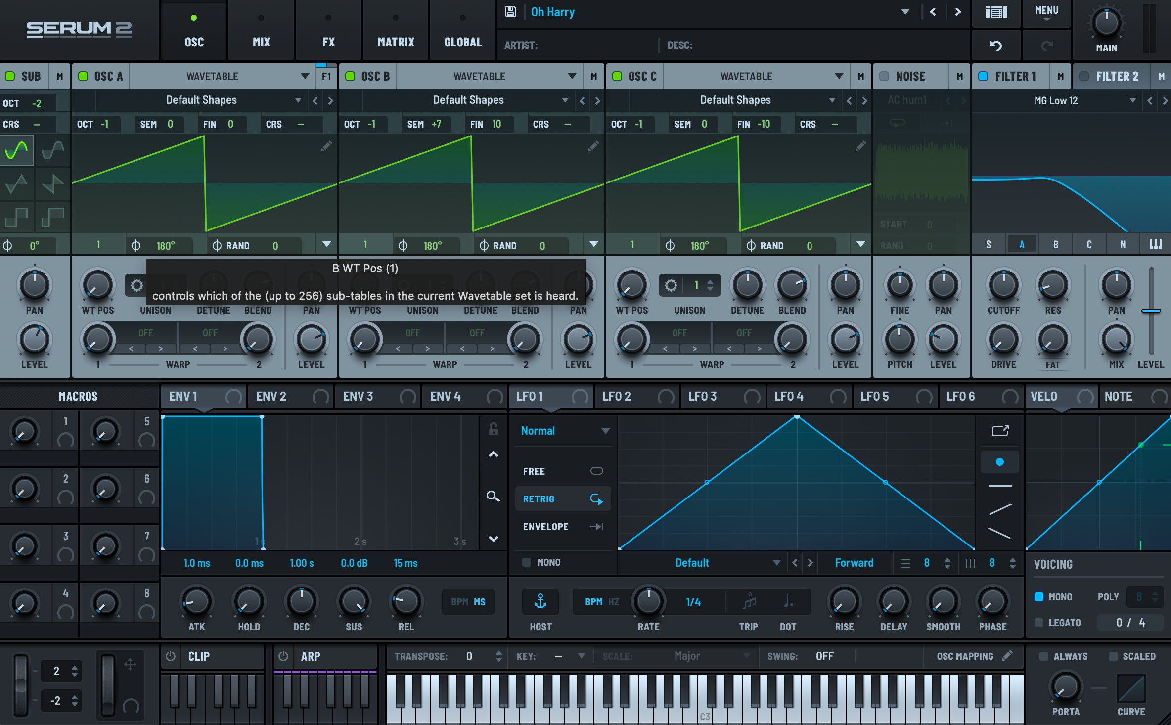Image resolution: width=1171 pixels, height=725 pixels.
Task: Route OSC B to filter with B button
Action: 1055,244
